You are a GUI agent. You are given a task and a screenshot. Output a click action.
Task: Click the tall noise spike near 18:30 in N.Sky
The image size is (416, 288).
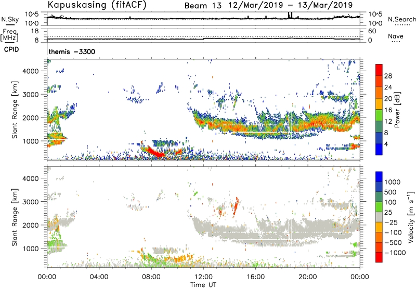click(x=290, y=16)
